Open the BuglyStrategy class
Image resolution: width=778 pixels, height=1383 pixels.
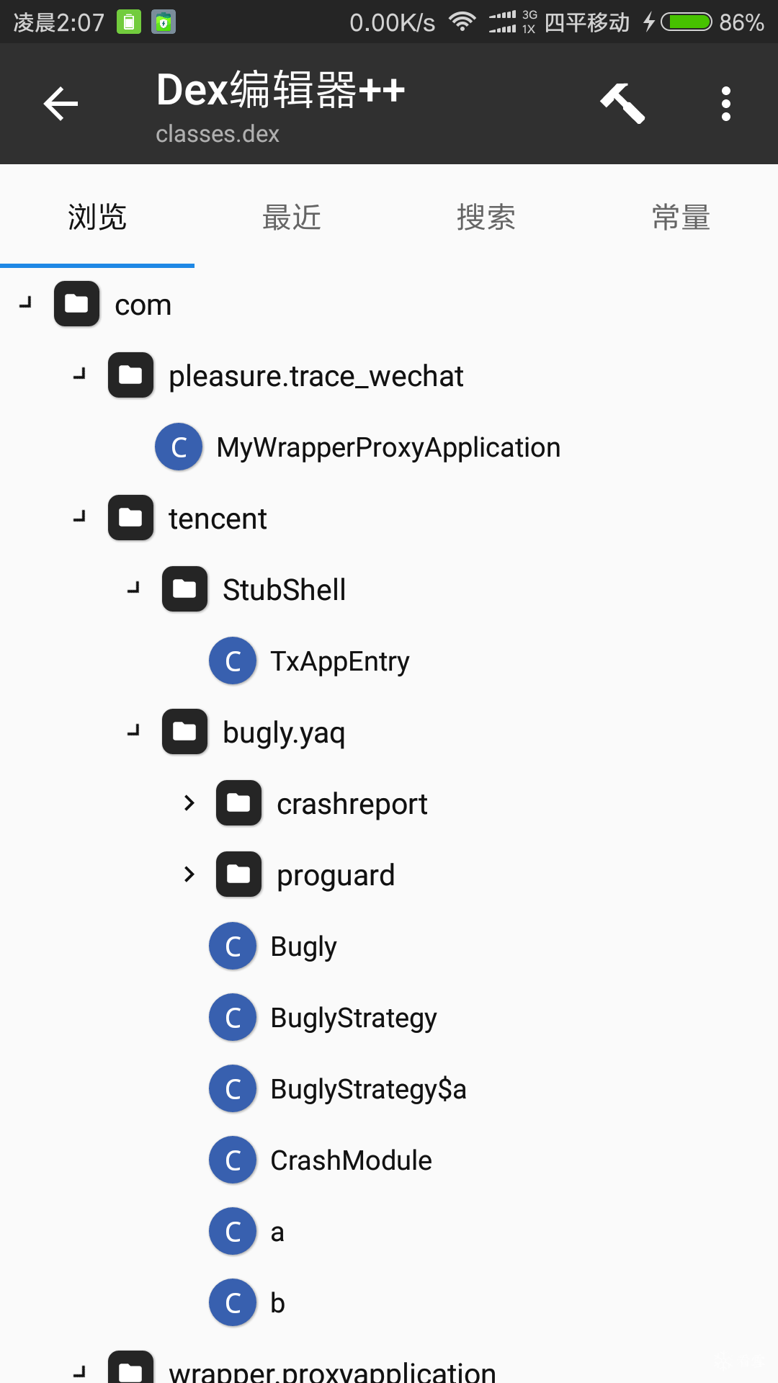353,1018
